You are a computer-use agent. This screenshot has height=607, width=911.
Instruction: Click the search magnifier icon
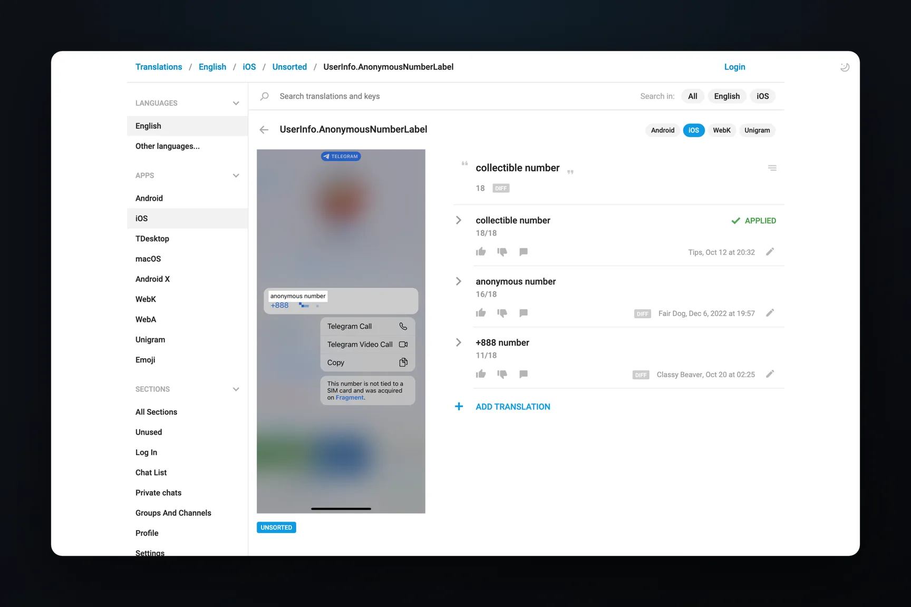[265, 96]
